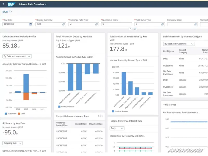This screenshot has height=156, width=208.
Task: Open value help for Display Currency
Action: click(x=63, y=24)
